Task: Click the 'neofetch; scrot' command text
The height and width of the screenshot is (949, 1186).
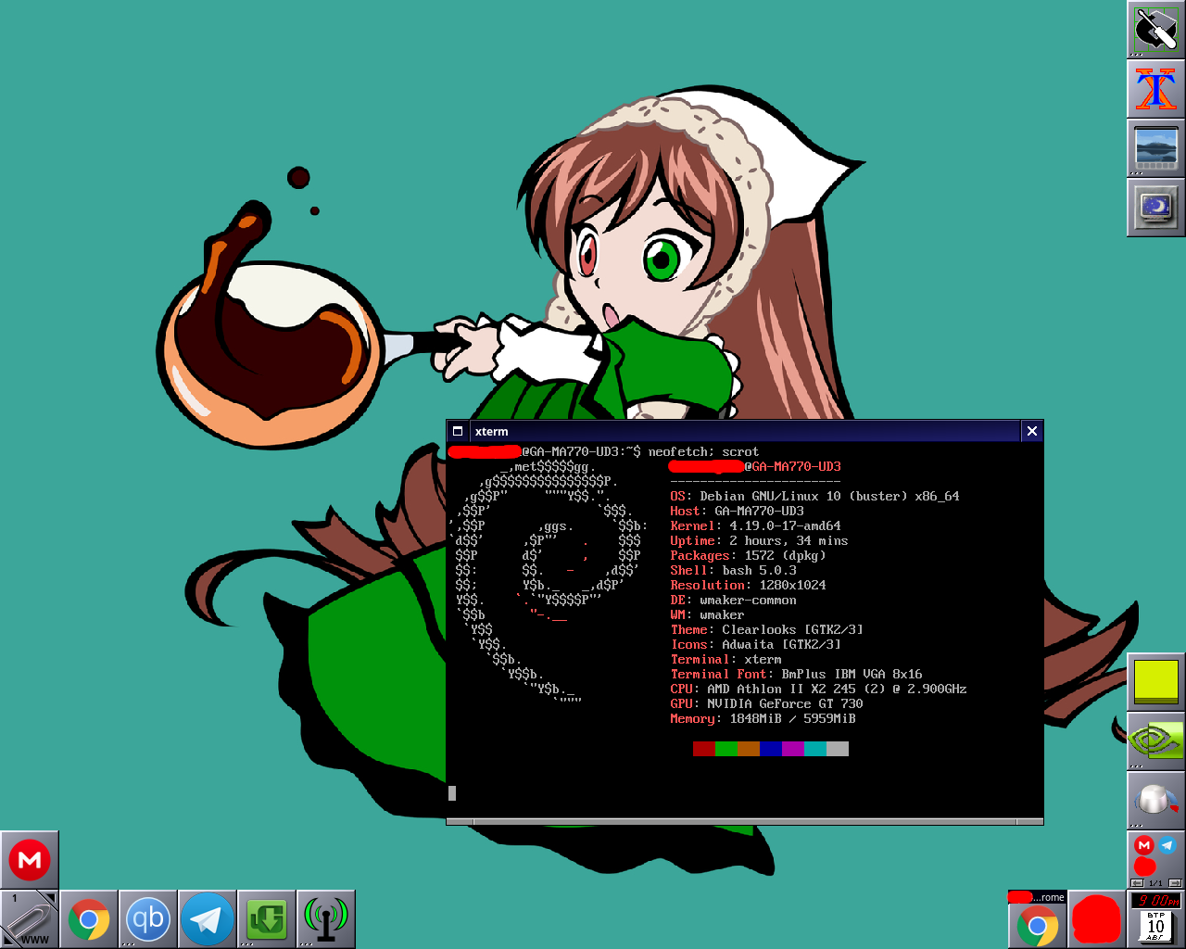Action: pos(703,452)
